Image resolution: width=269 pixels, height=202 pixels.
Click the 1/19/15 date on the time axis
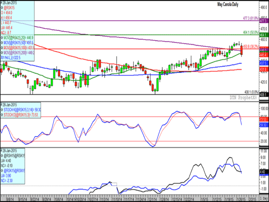[230, 198]
